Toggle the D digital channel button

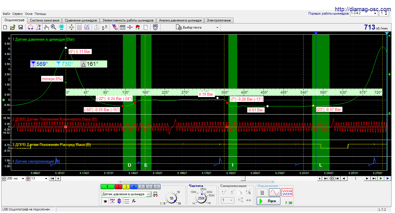pyautogui.click(x=157, y=186)
